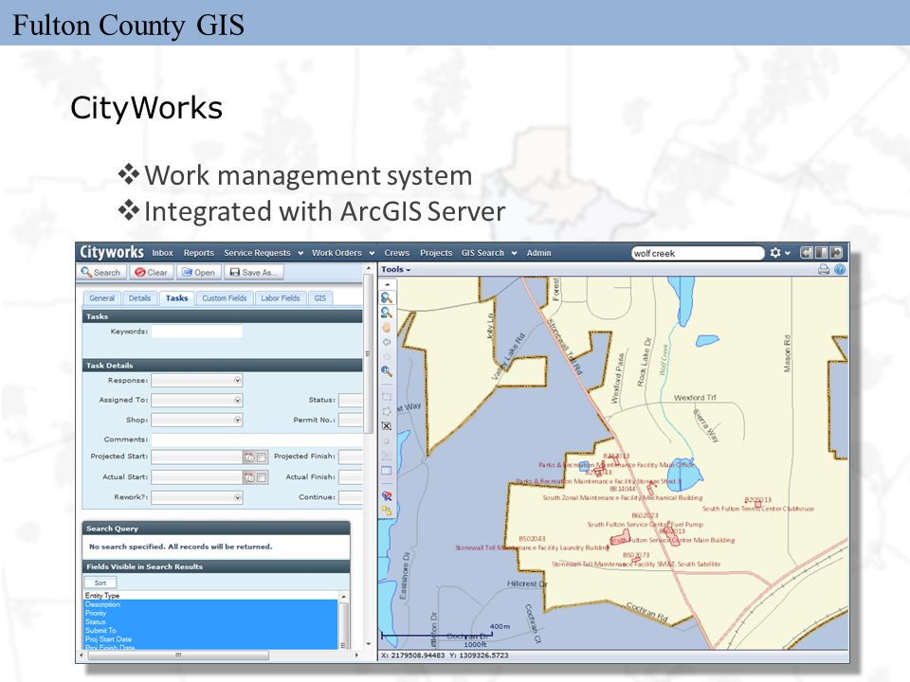Click the vertical scrollbar of search panel
Image resolution: width=910 pixels, height=682 pixels.
point(368,353)
